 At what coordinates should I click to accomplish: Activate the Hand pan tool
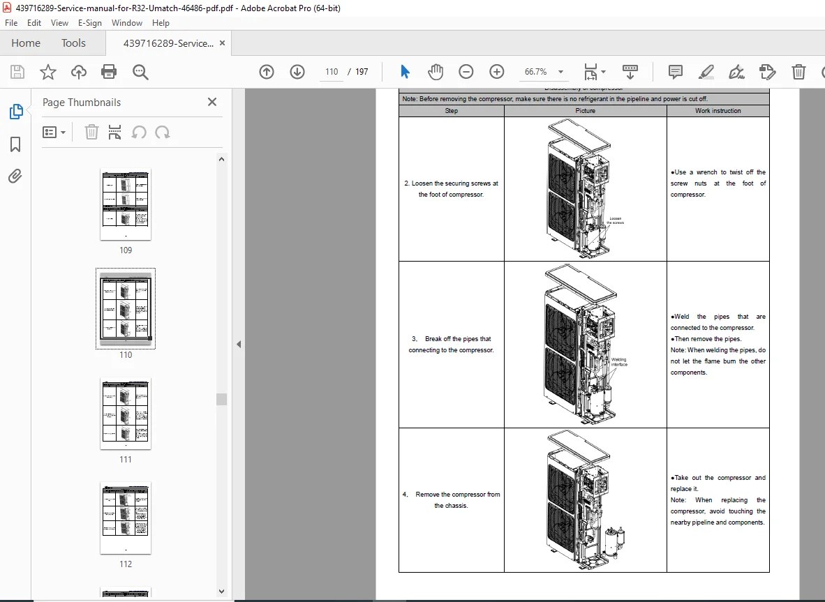click(x=435, y=72)
